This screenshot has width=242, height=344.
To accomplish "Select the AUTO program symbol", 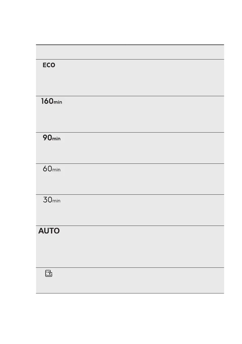I will (x=49, y=231).
